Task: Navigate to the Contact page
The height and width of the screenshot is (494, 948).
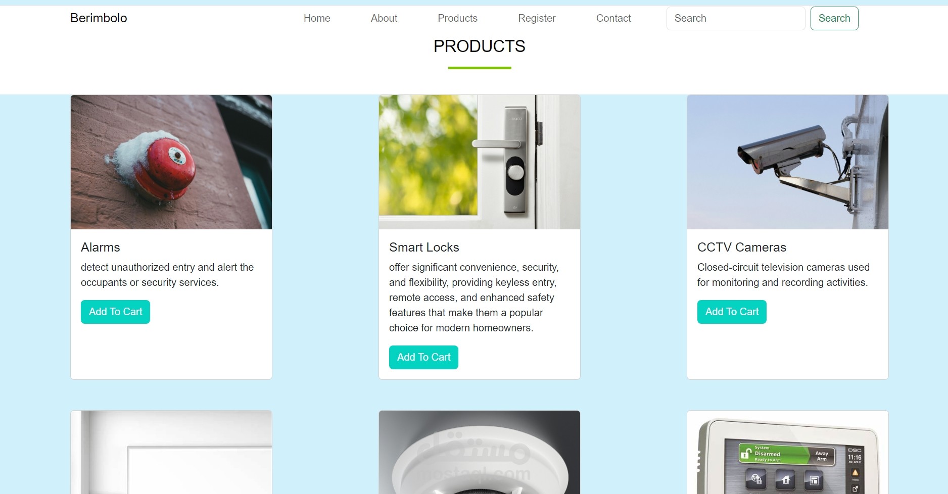Action: click(x=613, y=18)
